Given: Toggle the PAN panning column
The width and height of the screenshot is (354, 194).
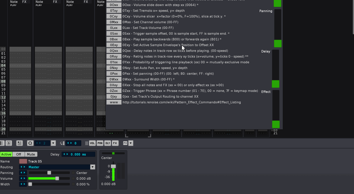Looking at the screenshot, I should pyautogui.click(x=100, y=143).
